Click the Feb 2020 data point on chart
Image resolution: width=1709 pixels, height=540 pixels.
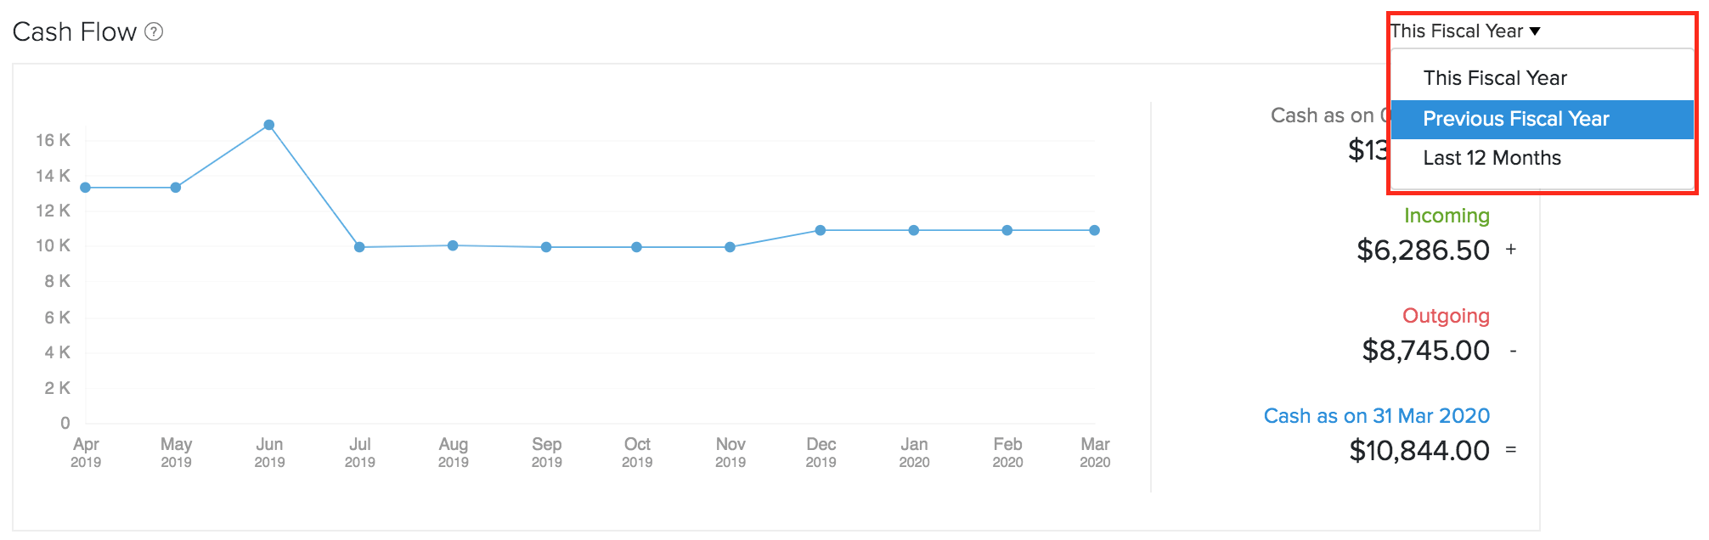[x=1007, y=230]
